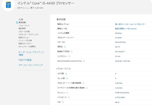The height and width of the screenshot is (105, 152).
Task: Click the 84 W TDP value
Action: point(117,102)
